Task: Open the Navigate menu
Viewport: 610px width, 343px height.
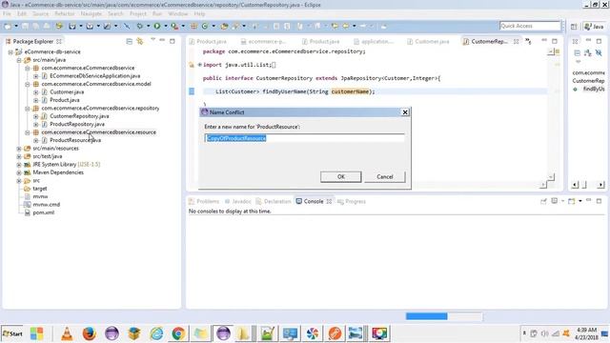Action: pos(91,13)
